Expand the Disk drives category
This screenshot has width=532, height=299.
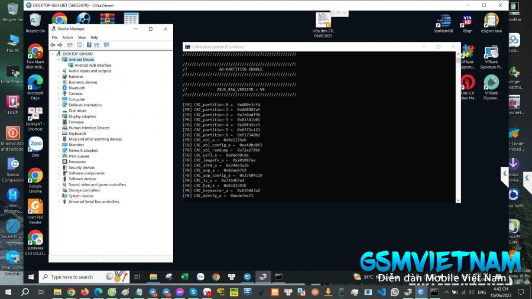pos(59,110)
